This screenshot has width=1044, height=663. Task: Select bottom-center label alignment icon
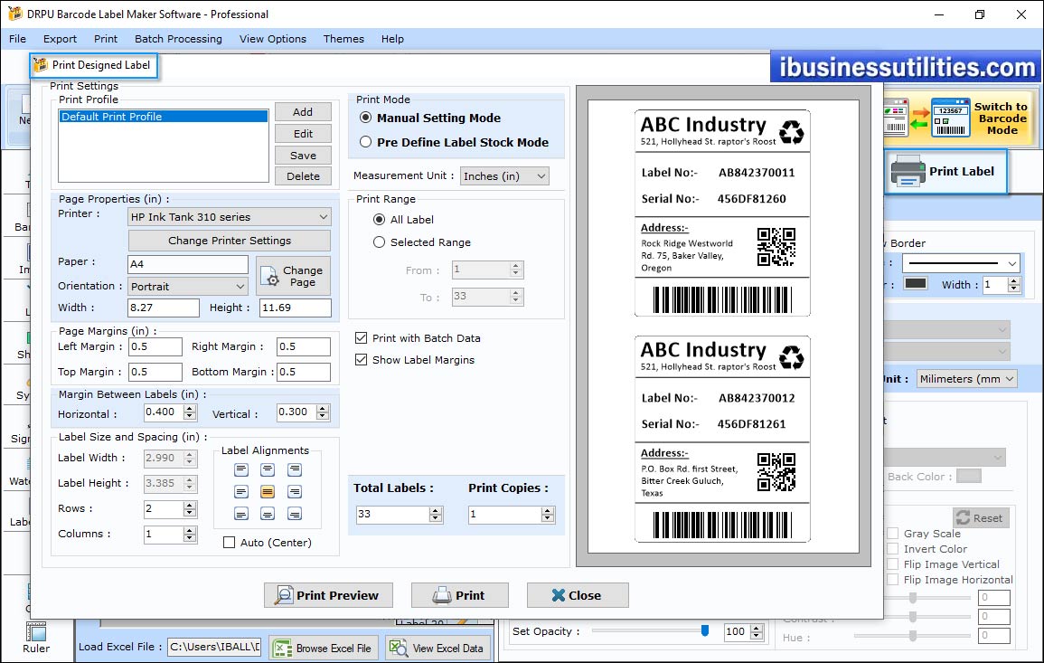268,514
